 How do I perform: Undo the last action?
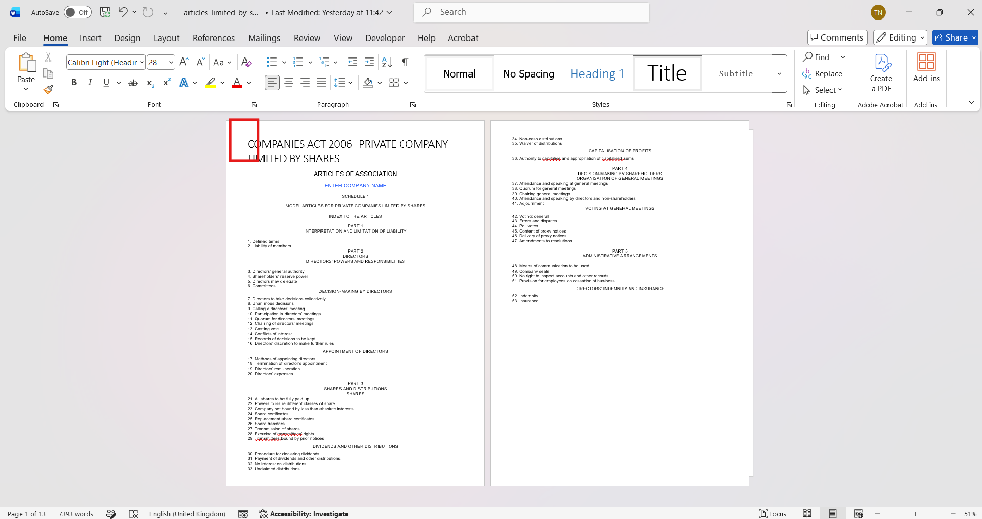[x=123, y=12]
